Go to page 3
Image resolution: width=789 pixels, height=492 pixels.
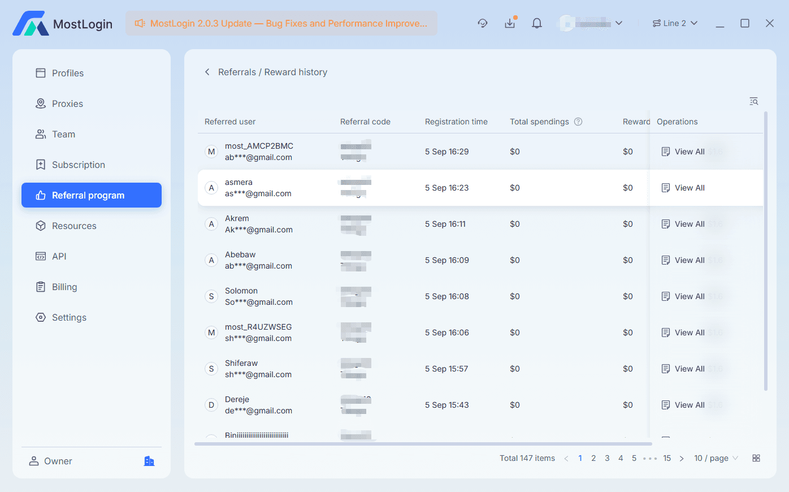tap(607, 458)
